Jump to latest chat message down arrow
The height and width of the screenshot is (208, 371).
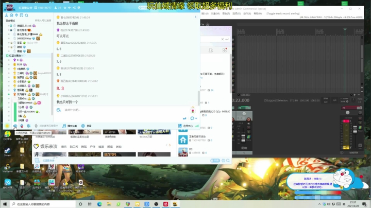point(195,17)
